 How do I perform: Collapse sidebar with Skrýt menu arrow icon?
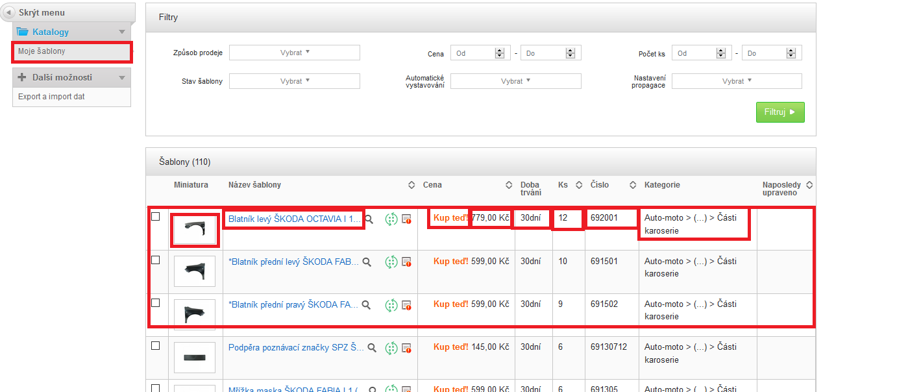[10, 13]
